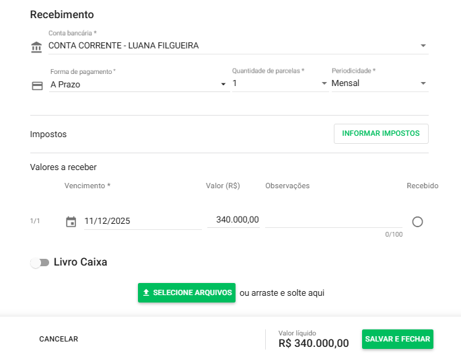
Task: Click the upload arrow icon on Selecione Arquivos
Action: click(x=146, y=293)
